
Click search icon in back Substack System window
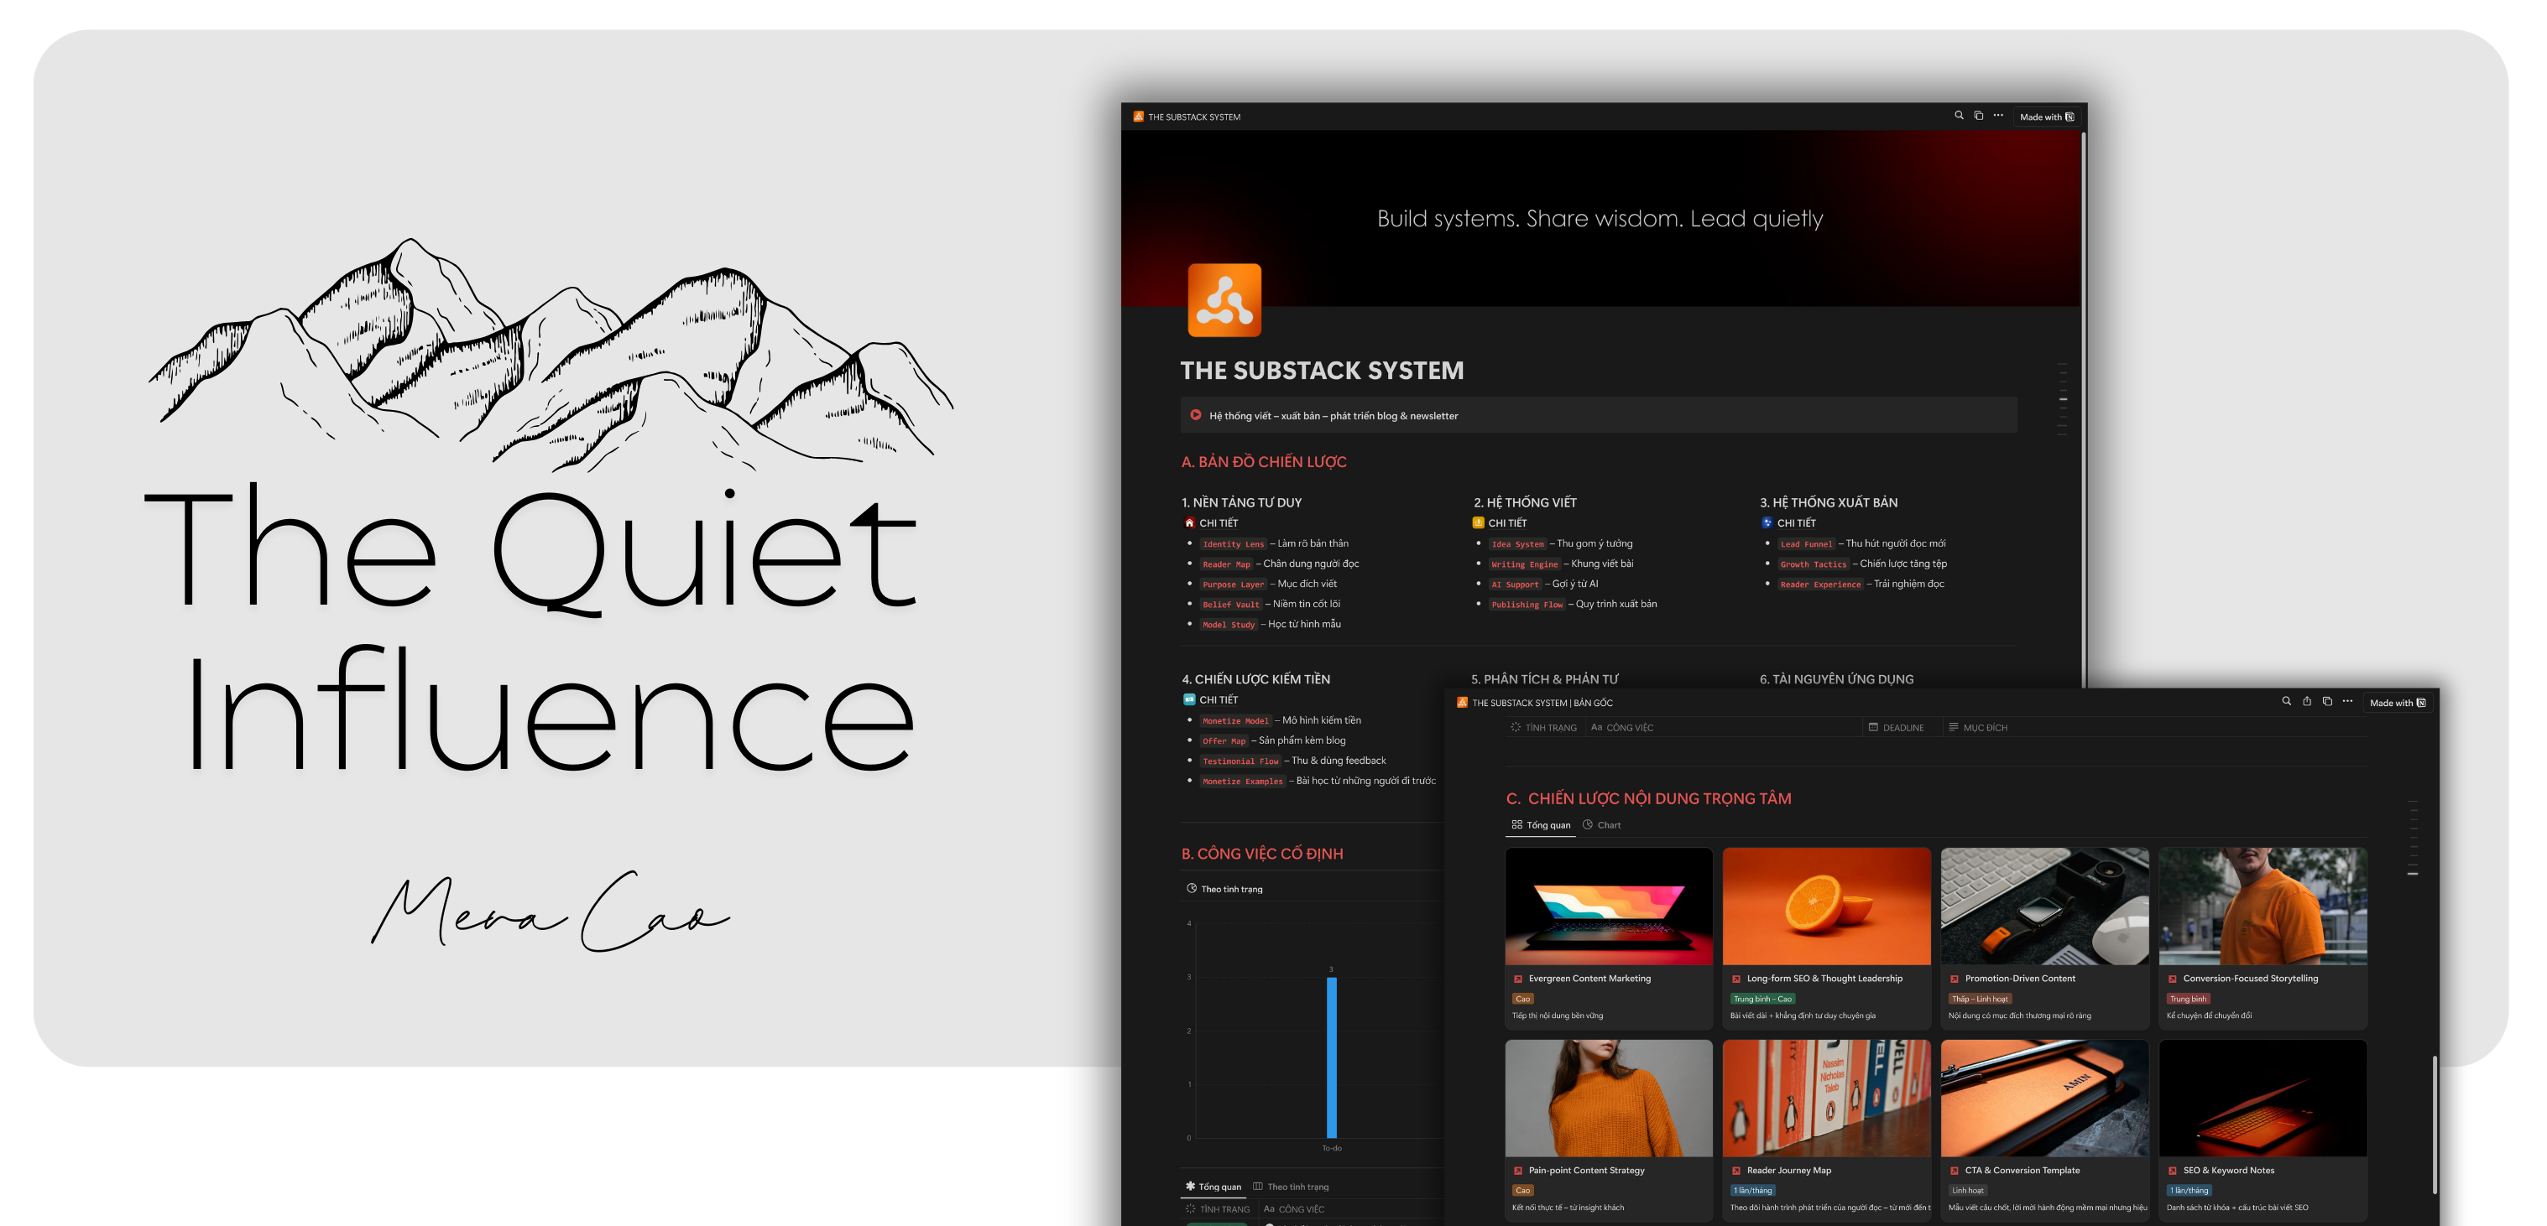coord(1959,116)
